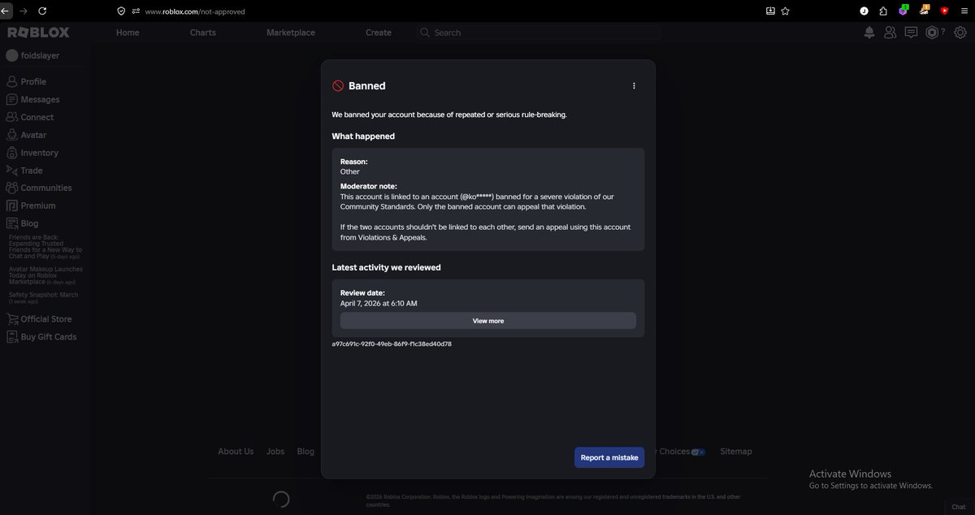Click the Report a mistake button
This screenshot has height=515, width=975.
pyautogui.click(x=609, y=457)
